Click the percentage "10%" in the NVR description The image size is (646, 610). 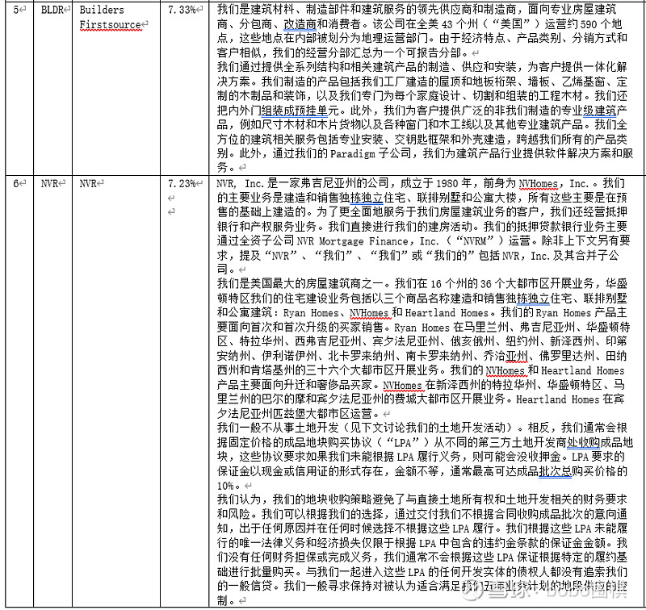coord(225,486)
